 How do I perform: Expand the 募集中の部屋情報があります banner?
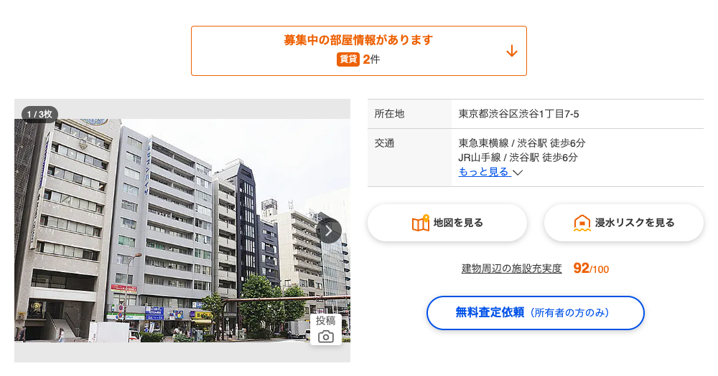tap(359, 51)
